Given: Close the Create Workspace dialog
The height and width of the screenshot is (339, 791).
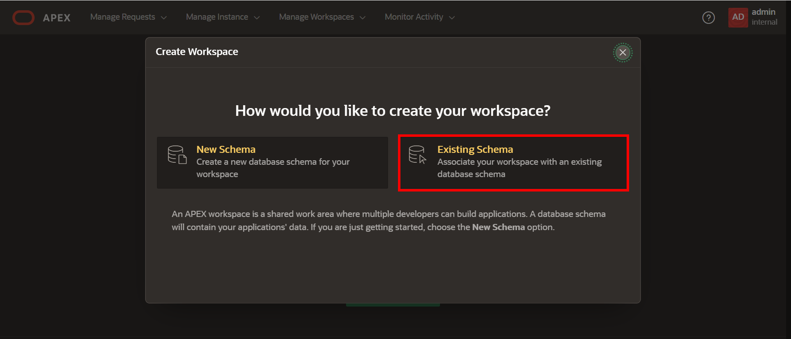Looking at the screenshot, I should point(623,53).
